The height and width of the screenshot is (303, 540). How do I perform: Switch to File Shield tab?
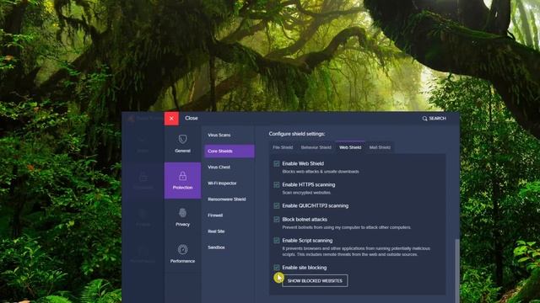click(x=283, y=147)
